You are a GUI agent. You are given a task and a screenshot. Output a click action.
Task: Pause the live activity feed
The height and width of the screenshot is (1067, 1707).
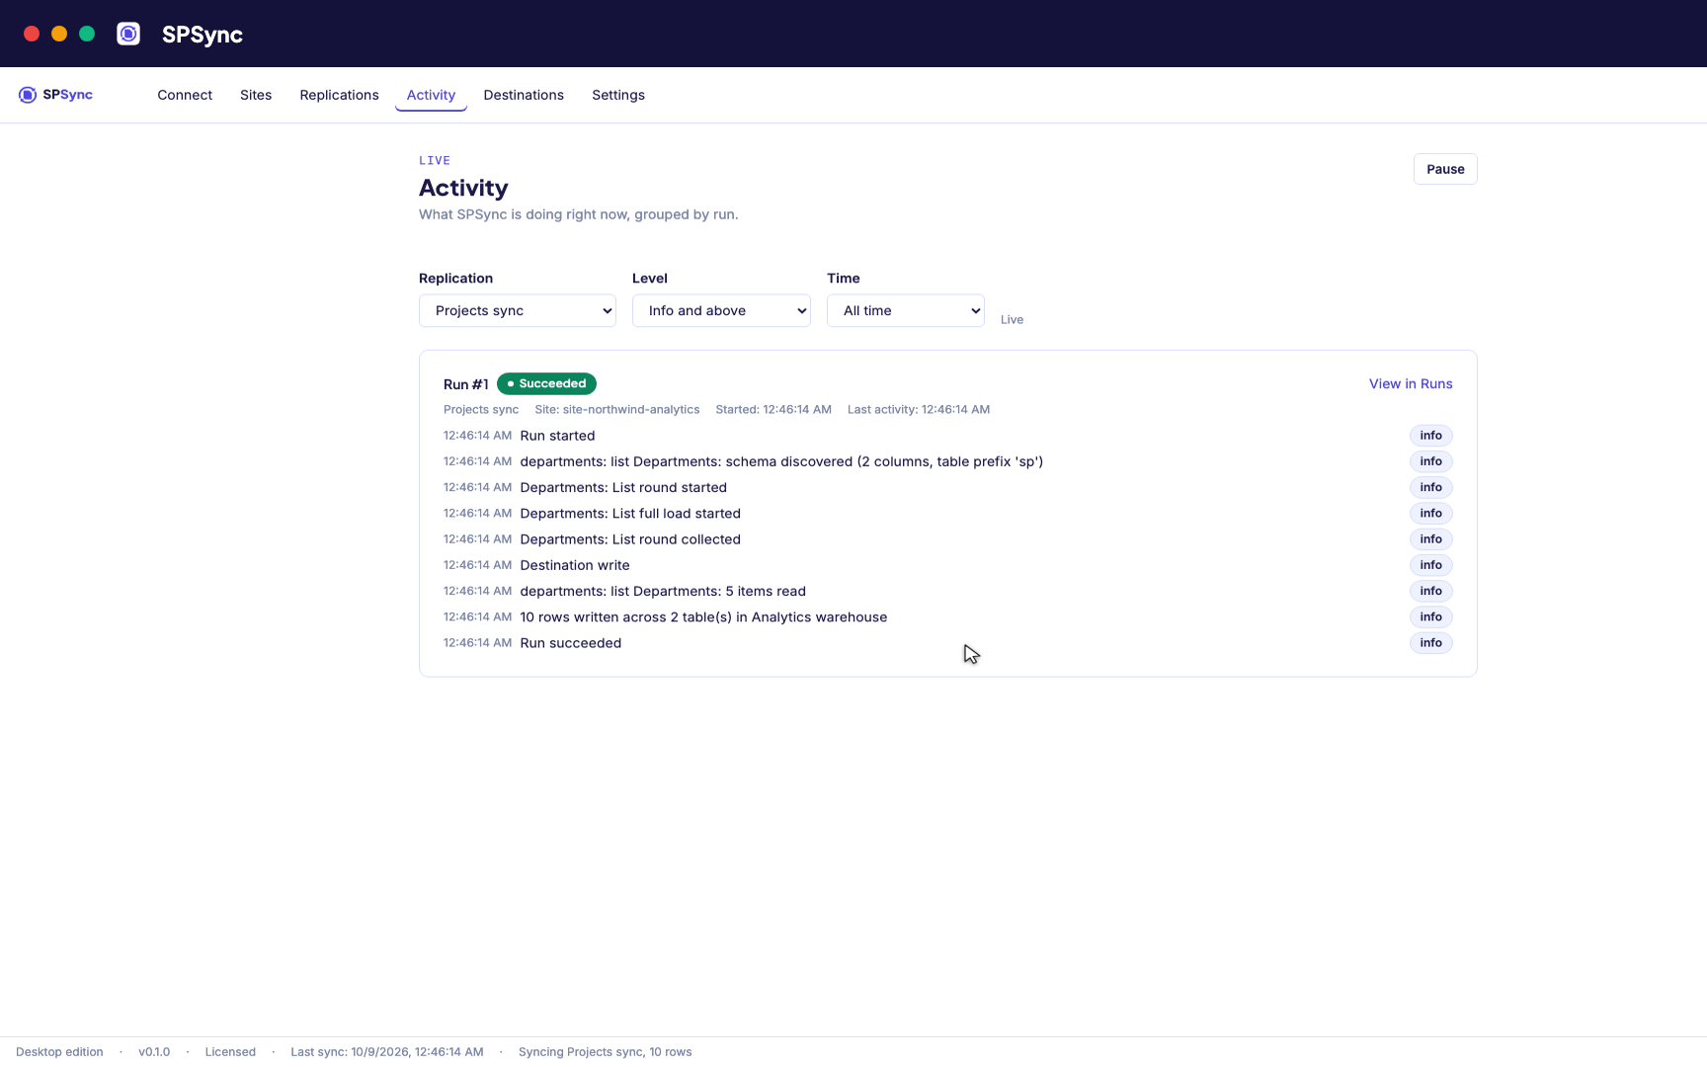point(1445,169)
